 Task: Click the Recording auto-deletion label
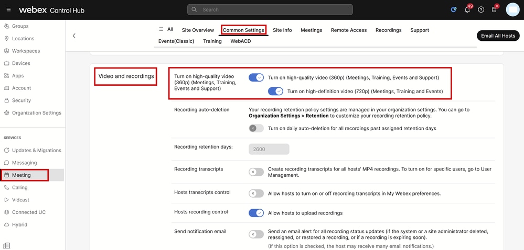[x=202, y=109]
